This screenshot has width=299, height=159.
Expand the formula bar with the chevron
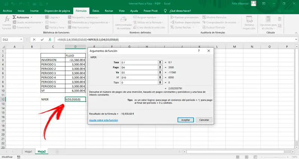(x=295, y=39)
